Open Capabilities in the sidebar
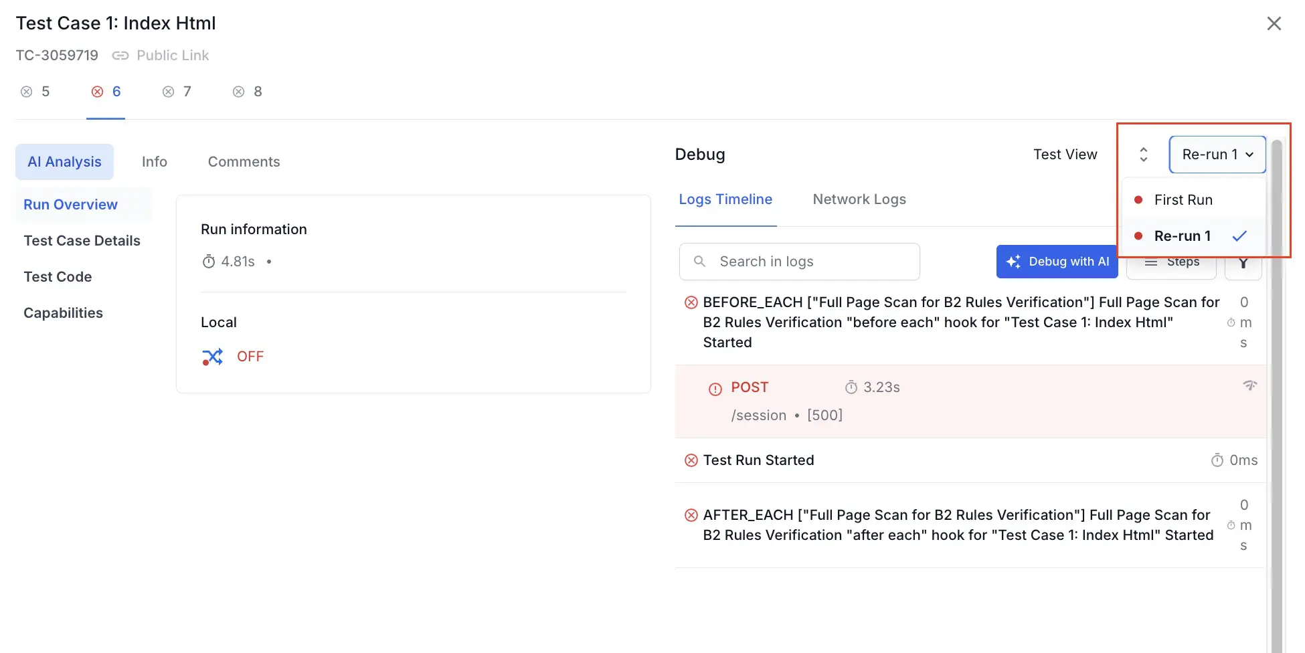The width and height of the screenshot is (1305, 653). click(x=63, y=312)
